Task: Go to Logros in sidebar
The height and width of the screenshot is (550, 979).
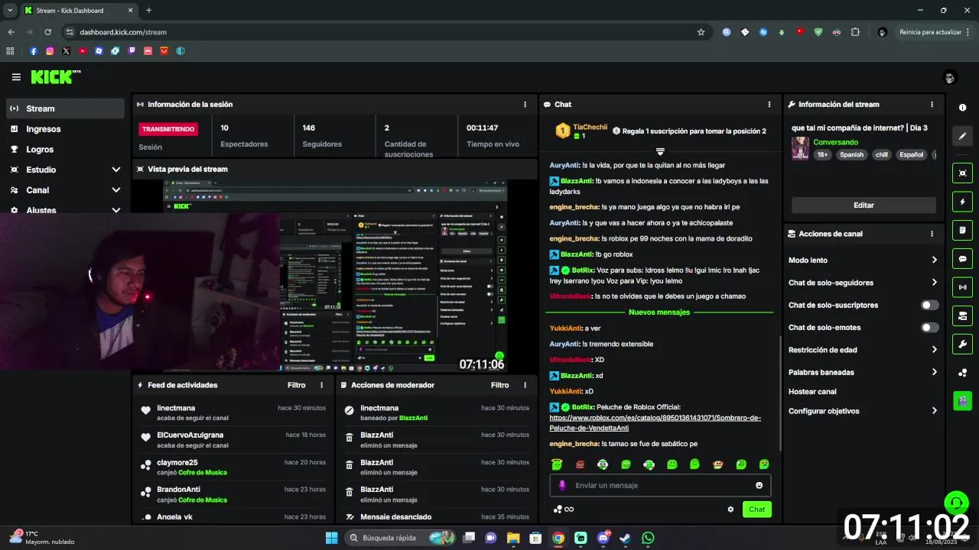Action: coord(65,150)
